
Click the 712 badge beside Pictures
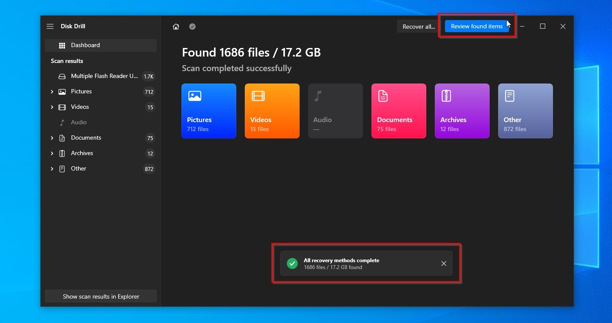[149, 92]
